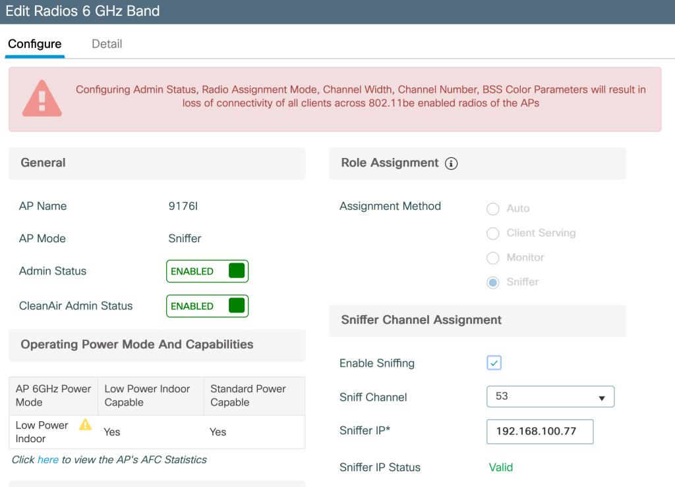Click the Role Assignment info icon
This screenshot has width=675, height=487.
click(451, 164)
